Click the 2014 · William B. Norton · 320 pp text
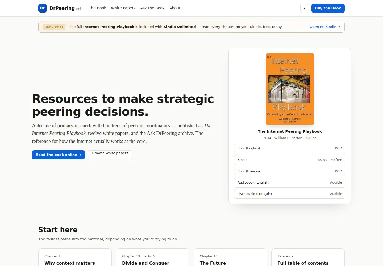The width and height of the screenshot is (383, 266). tap(290, 138)
